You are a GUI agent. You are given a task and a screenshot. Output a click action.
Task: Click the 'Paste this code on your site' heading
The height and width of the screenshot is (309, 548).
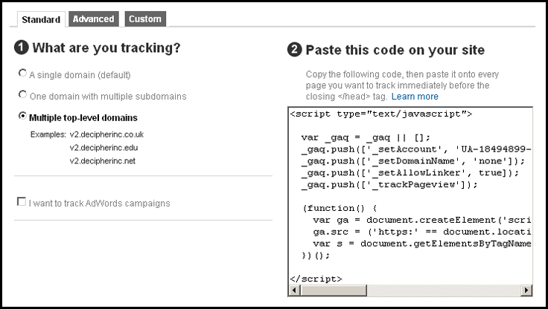tap(395, 51)
